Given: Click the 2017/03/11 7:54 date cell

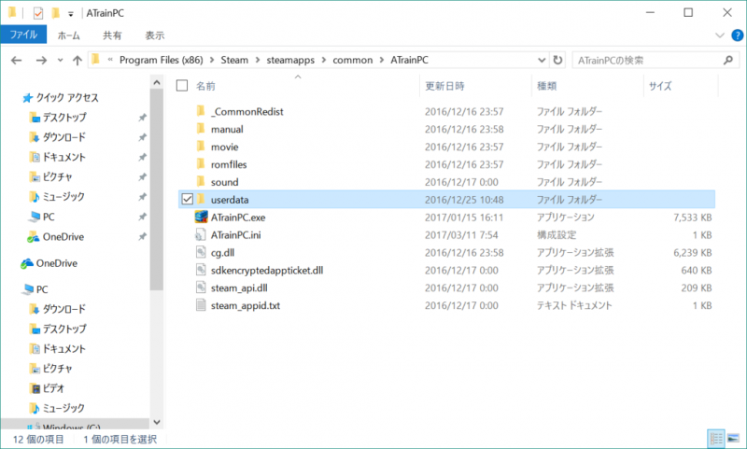Looking at the screenshot, I should [x=461, y=234].
